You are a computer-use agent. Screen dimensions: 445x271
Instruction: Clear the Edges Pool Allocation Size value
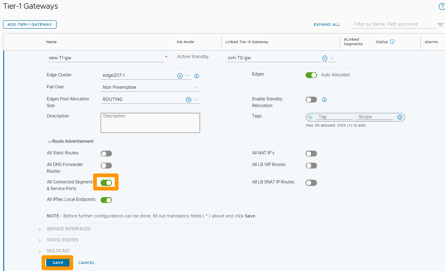(188, 100)
